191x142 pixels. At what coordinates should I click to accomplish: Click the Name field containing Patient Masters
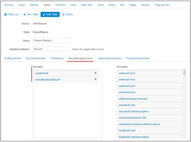(x=52, y=40)
